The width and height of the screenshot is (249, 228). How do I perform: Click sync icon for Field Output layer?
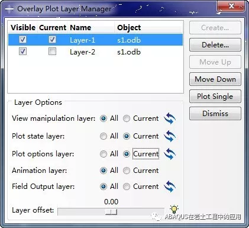170,187
